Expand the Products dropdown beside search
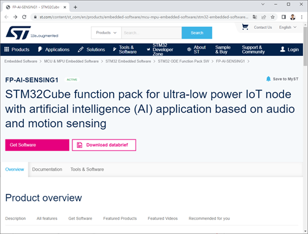 [x=106, y=33]
